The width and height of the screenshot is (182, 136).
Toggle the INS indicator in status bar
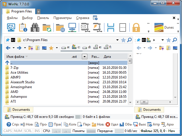[x=37, y=131]
